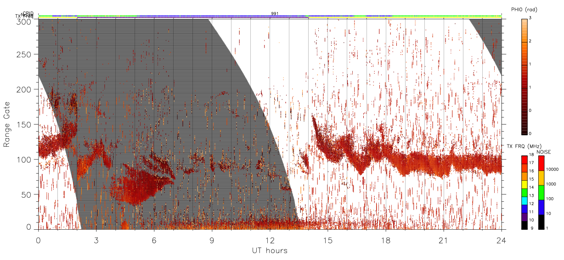Click the '3' label on PHI0 colorbar
This screenshot has height=260, width=564.
coord(530,18)
